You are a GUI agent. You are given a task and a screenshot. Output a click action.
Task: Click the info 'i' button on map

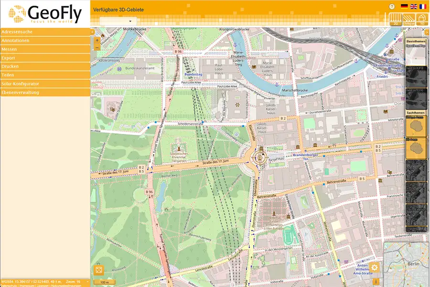376,281
